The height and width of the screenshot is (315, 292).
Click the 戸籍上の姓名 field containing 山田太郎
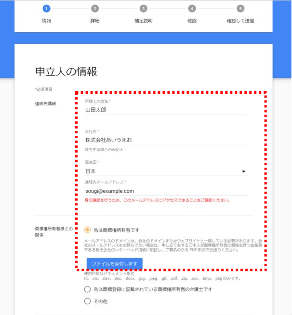[166, 110]
